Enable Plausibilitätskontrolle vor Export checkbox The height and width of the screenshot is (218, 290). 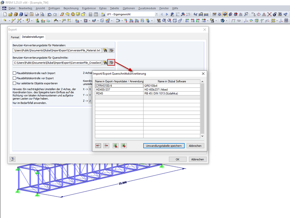[14, 78]
